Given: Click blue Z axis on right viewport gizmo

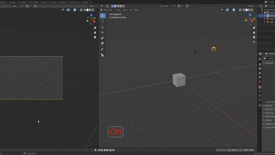Looking at the screenshot, I should point(250,15).
